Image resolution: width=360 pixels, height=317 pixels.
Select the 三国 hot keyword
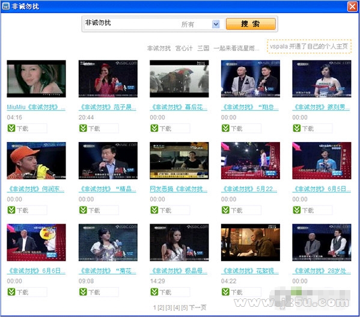click(203, 49)
